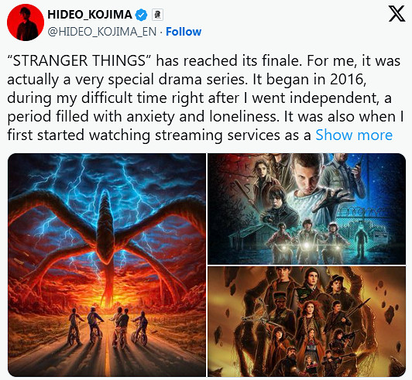This screenshot has width=412, height=380.
Task: Follow the HIDEO_KOJIMA account
Action: coord(184,32)
